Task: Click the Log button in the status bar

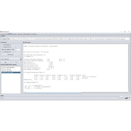Action: click(122, 98)
